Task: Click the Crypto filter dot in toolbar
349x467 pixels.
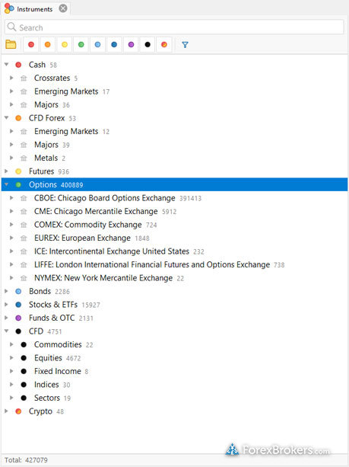Action: point(164,45)
